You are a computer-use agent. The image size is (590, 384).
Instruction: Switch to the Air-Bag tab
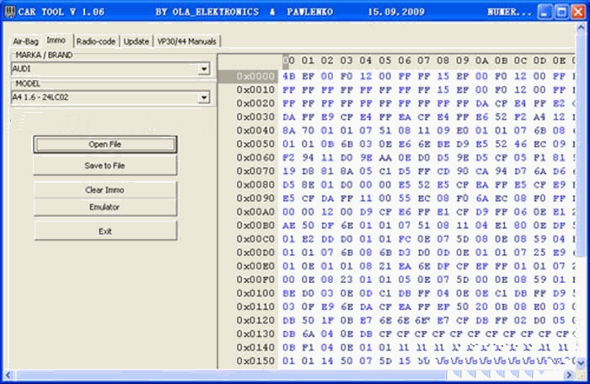25,41
